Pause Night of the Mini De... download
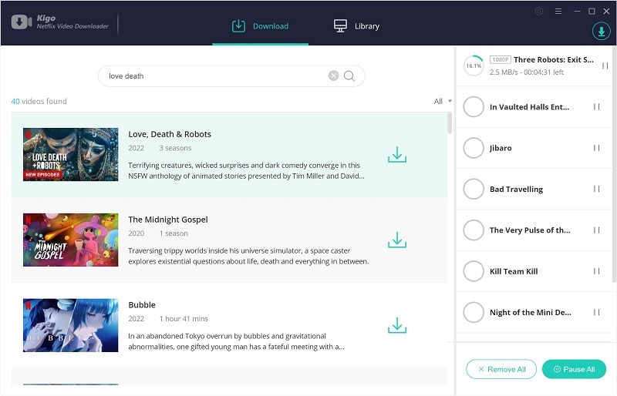This screenshot has height=396, width=617. coord(596,312)
